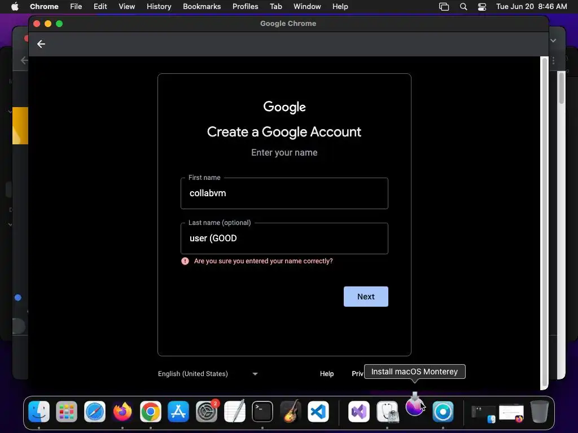
Task: Click the back arrow in the background window
Action: point(24,60)
